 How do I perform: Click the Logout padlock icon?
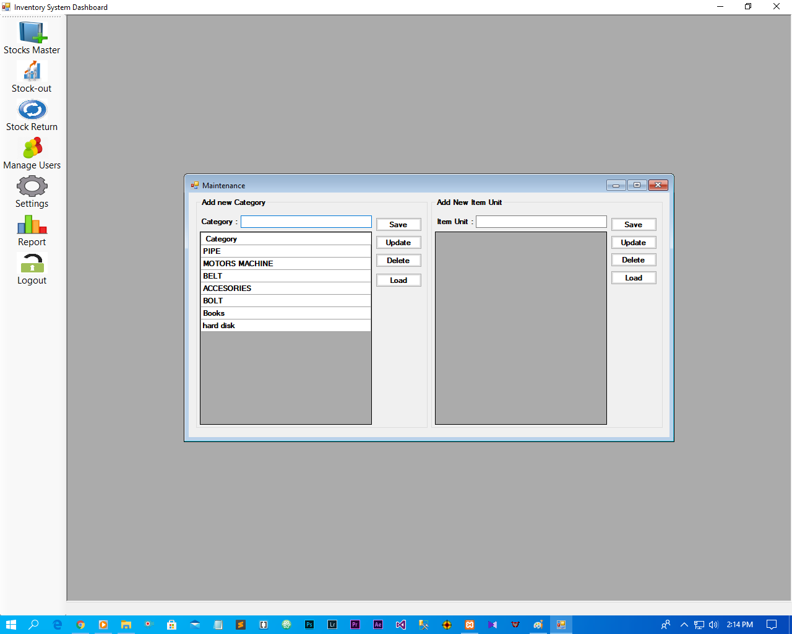click(32, 264)
